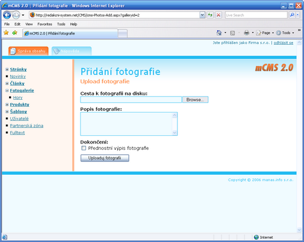Click the Live Search input box
This screenshot has width=304, height=242.
[x=256, y=15]
